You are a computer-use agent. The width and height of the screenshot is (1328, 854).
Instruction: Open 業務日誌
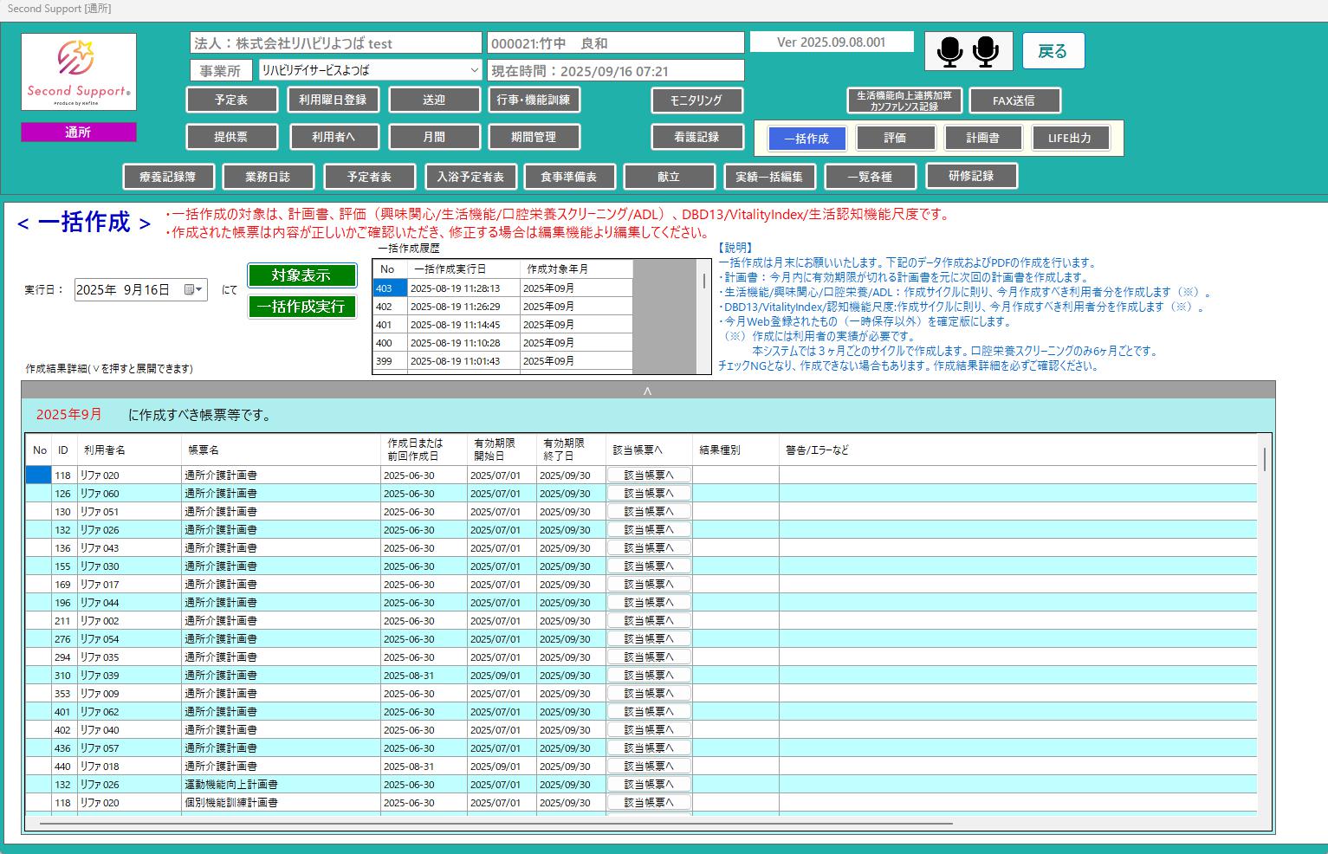[268, 177]
